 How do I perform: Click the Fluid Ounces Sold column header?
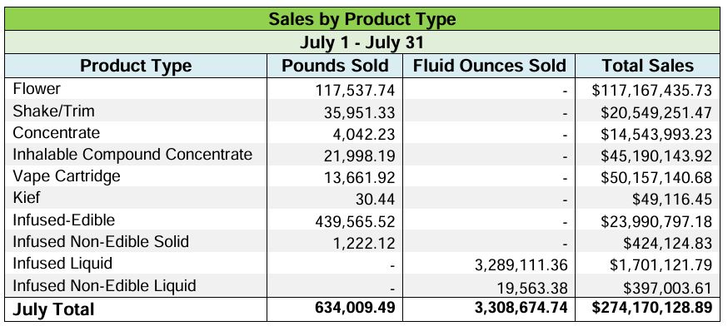click(x=489, y=66)
